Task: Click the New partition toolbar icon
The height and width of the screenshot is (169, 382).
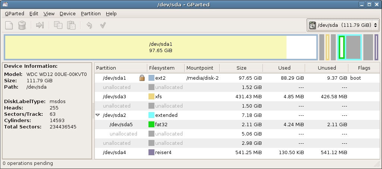Action: point(9,25)
